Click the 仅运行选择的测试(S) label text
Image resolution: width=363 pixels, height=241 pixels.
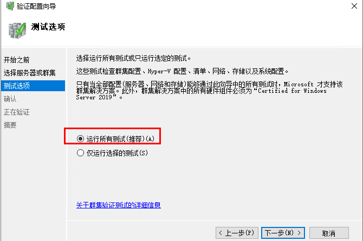point(117,153)
